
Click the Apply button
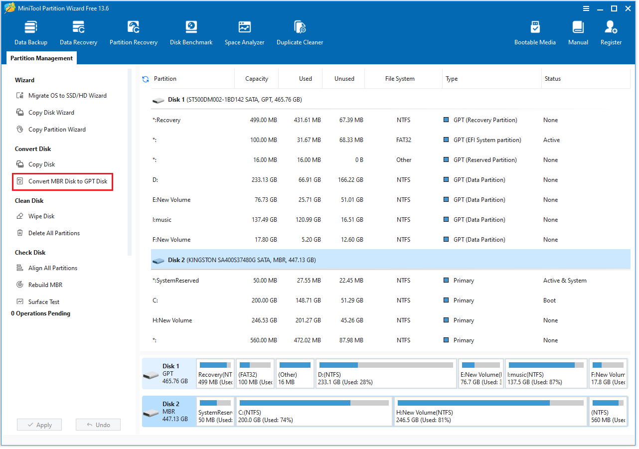[x=39, y=425]
